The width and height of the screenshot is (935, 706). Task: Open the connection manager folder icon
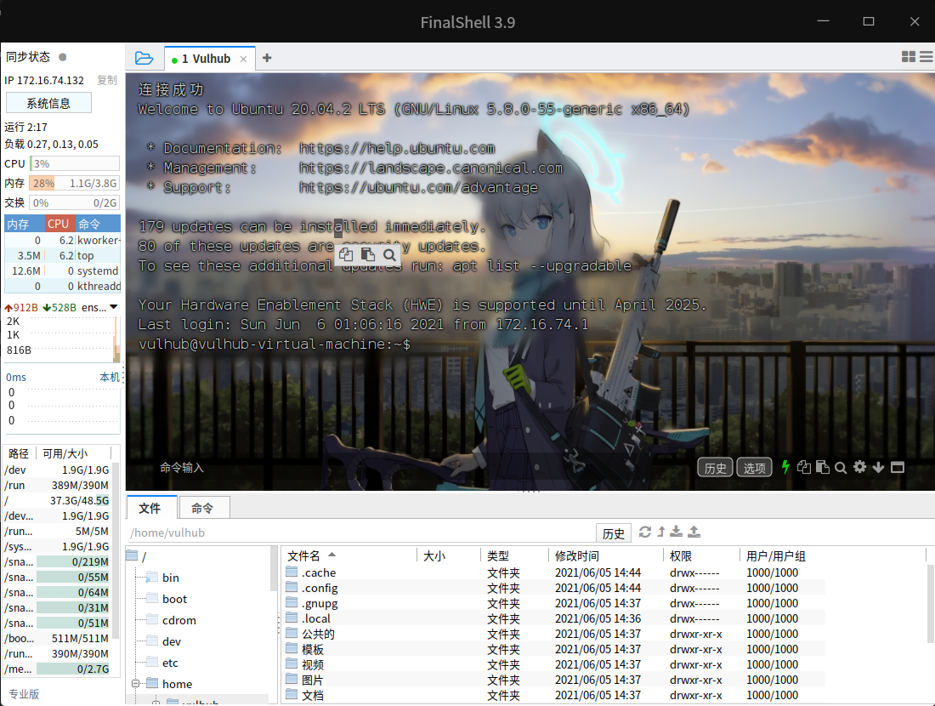pos(144,58)
